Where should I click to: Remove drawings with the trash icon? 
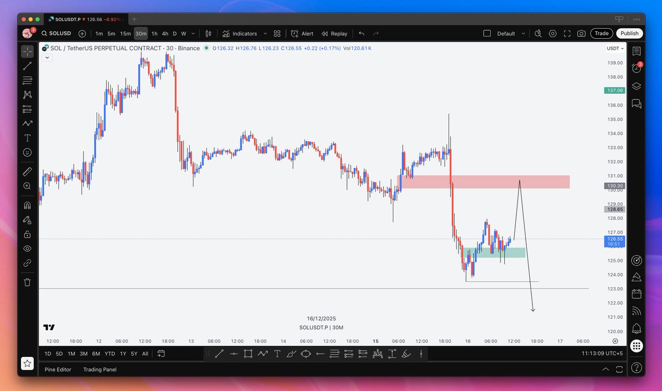point(28,282)
